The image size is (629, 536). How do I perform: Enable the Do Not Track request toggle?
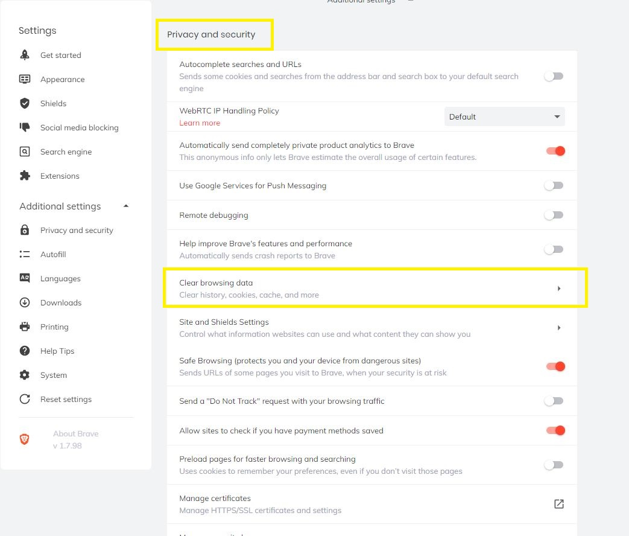554,401
